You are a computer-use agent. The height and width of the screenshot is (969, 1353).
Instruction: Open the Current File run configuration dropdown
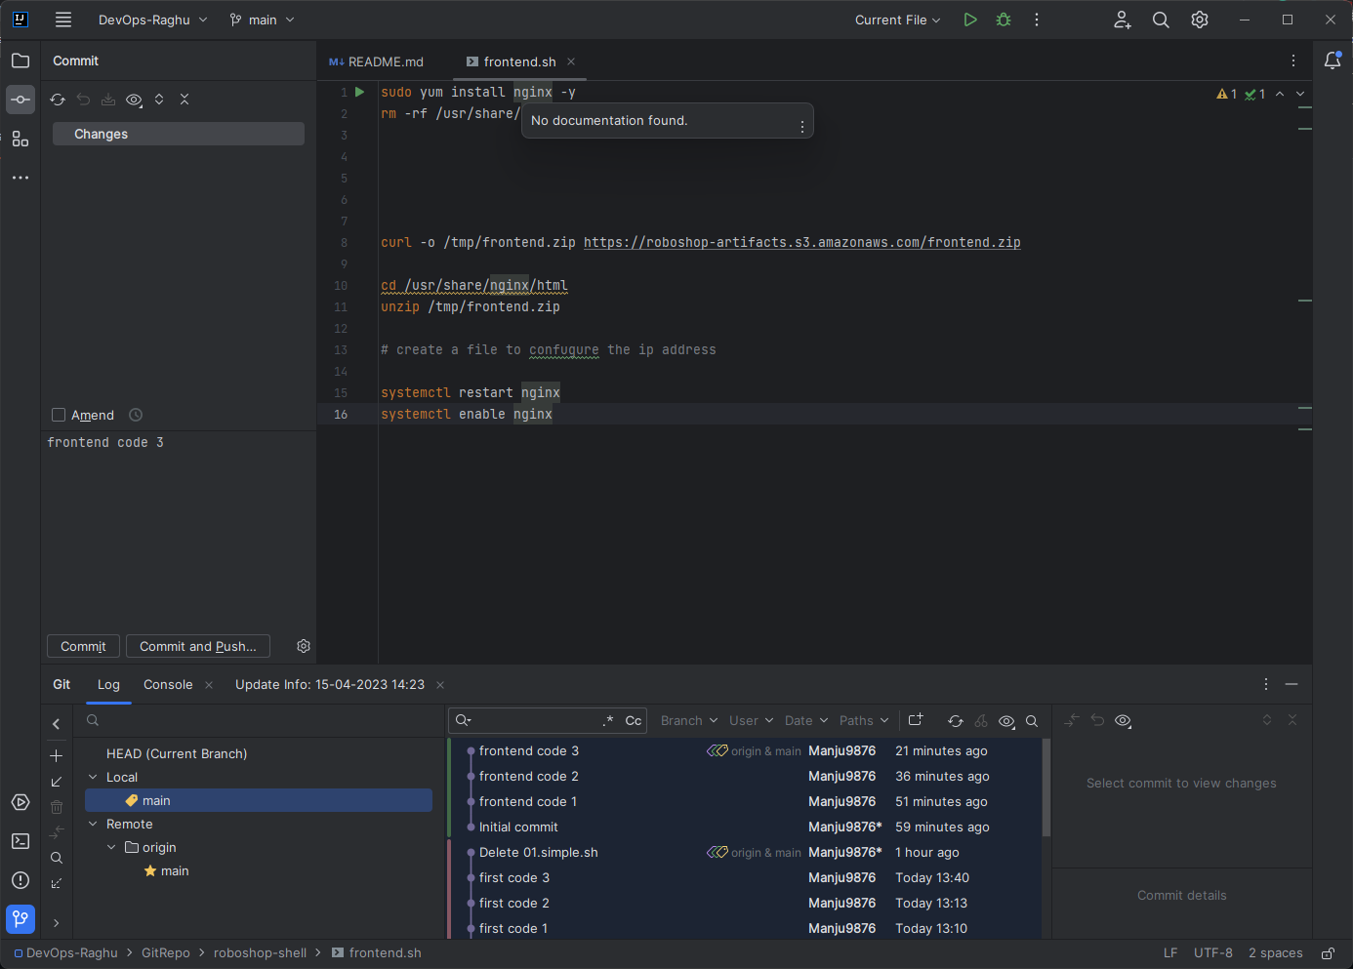click(x=894, y=19)
